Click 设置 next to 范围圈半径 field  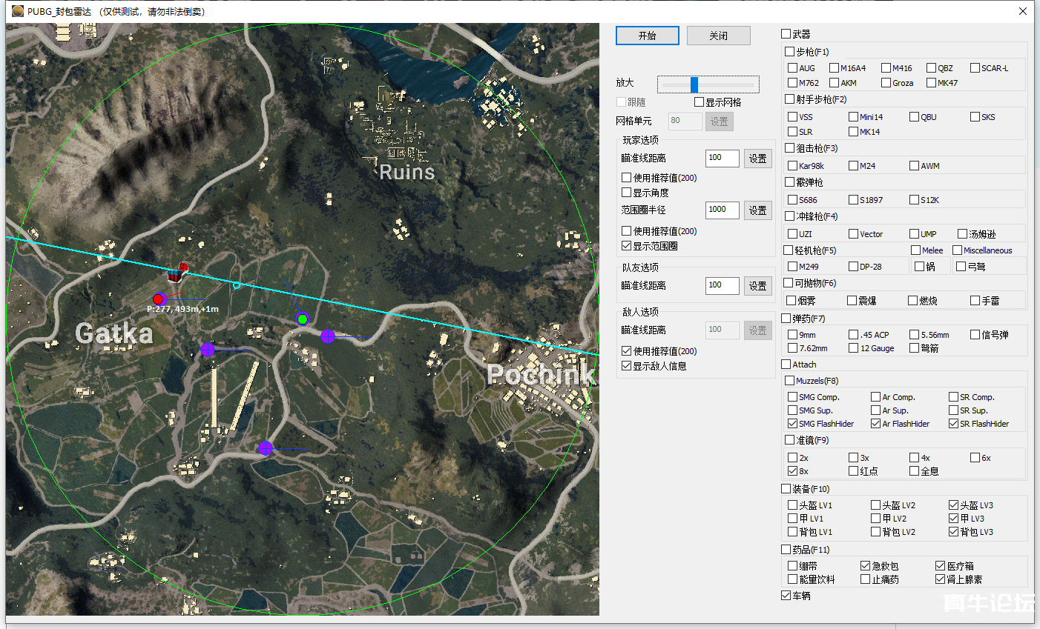tap(757, 210)
